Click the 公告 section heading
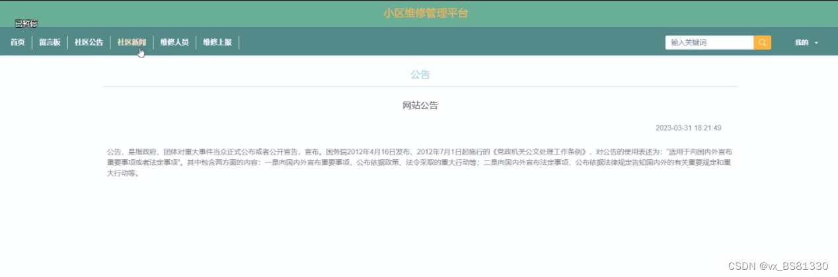 (x=420, y=75)
